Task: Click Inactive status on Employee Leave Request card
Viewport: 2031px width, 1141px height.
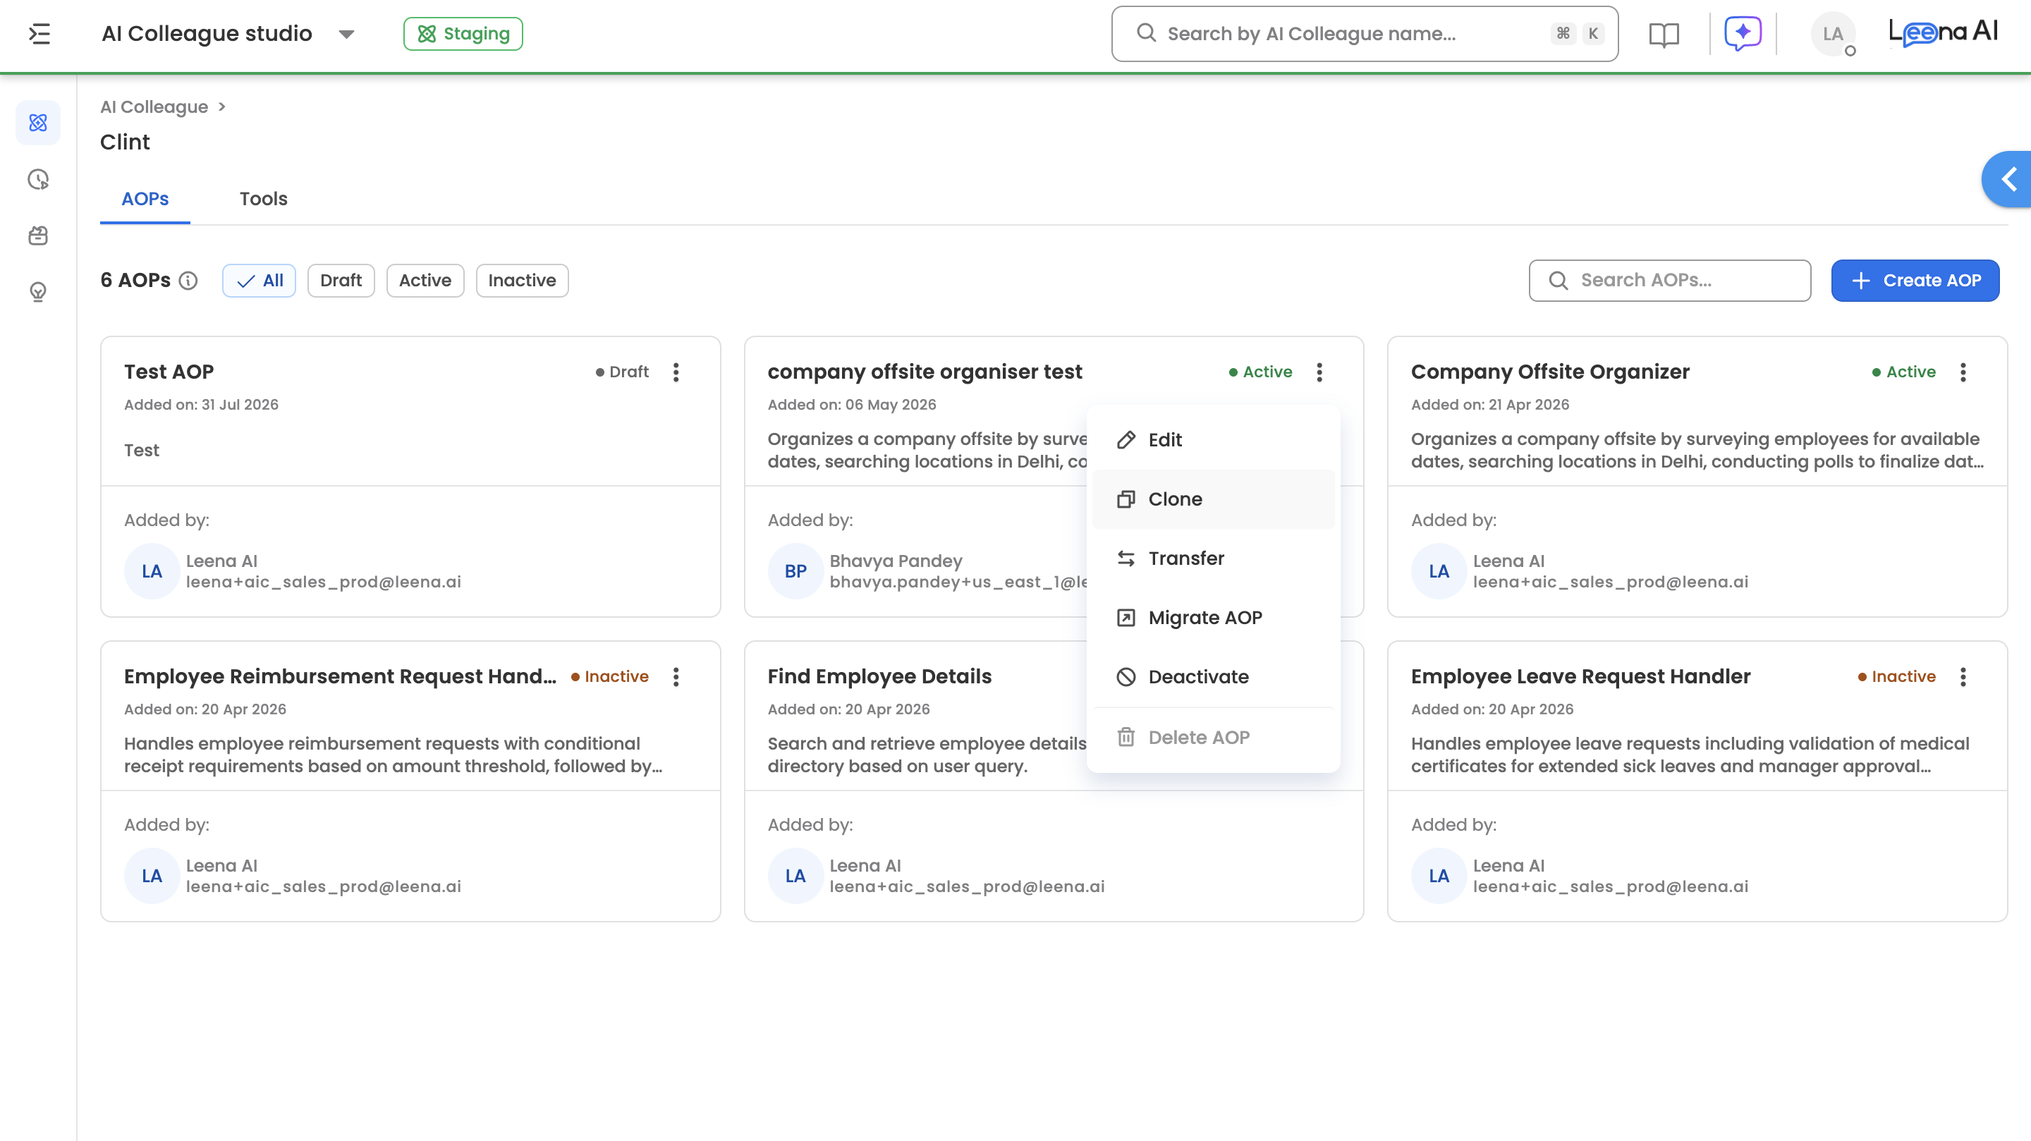Action: (1896, 676)
